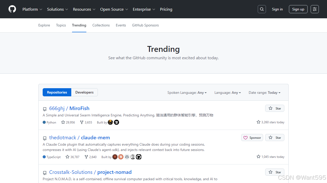Screen dimensions: 327x183
Task: Open the Pricing page
Action: (166, 9)
